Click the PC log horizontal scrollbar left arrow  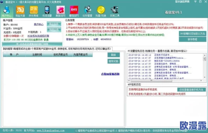[129, 80]
